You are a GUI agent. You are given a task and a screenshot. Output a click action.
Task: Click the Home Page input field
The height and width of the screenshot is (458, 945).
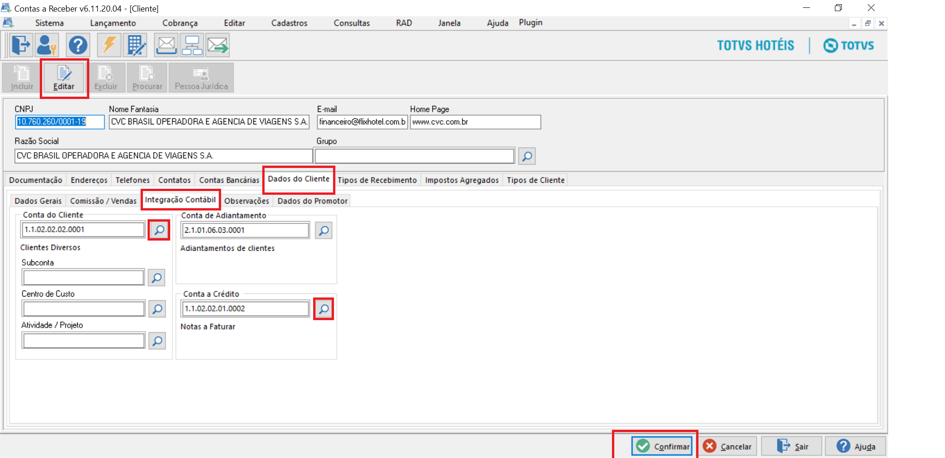[476, 122]
